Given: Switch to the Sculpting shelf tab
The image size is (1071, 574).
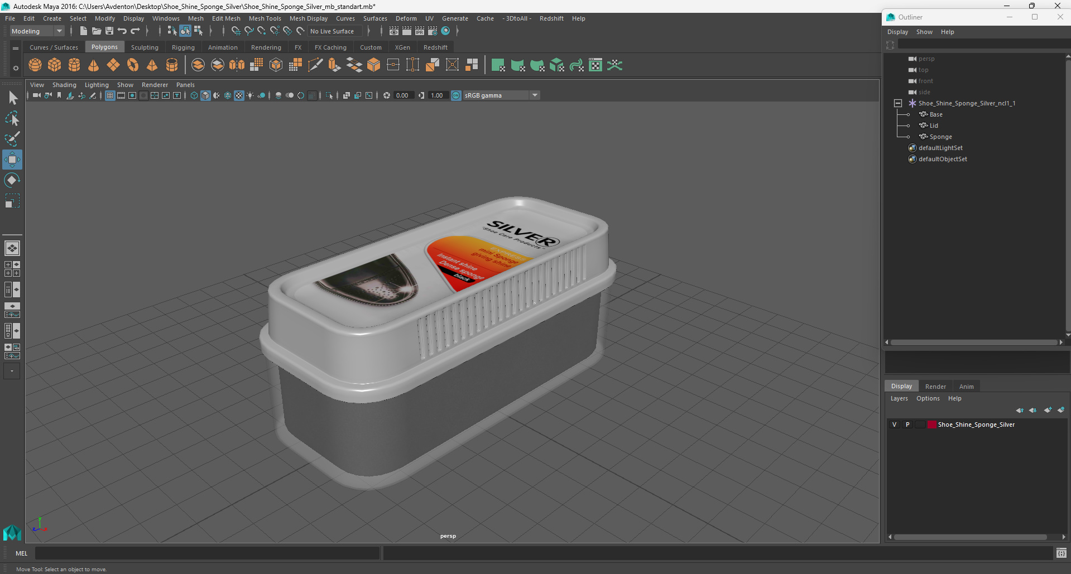Looking at the screenshot, I should [x=145, y=47].
